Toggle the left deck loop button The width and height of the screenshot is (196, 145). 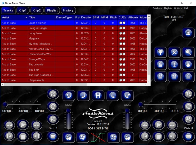pyautogui.click(x=53, y=107)
